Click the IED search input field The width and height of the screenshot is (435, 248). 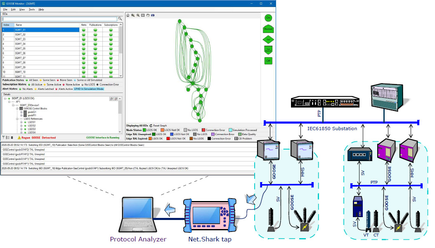pos(60,19)
